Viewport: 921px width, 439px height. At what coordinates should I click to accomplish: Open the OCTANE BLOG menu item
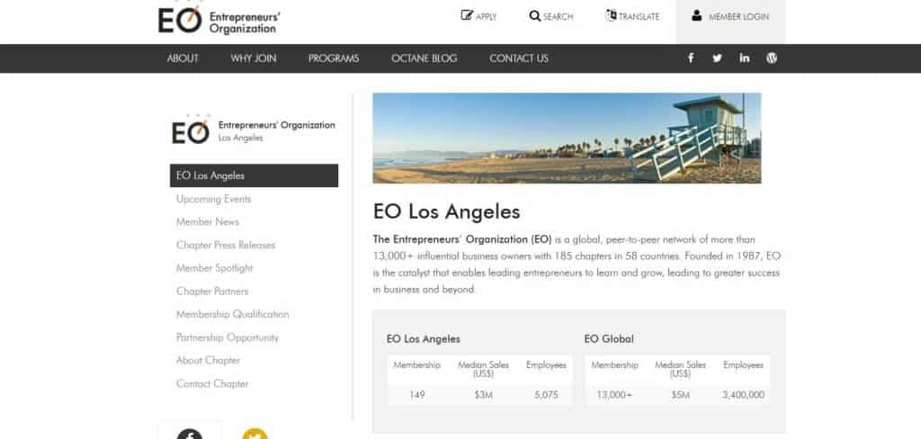pyautogui.click(x=425, y=58)
